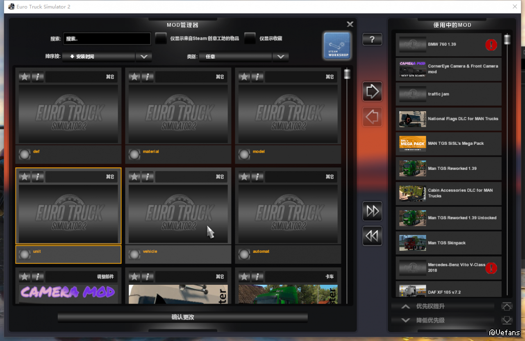View info for the model mod
This screenshot has width=525, height=341.
(257, 77)
